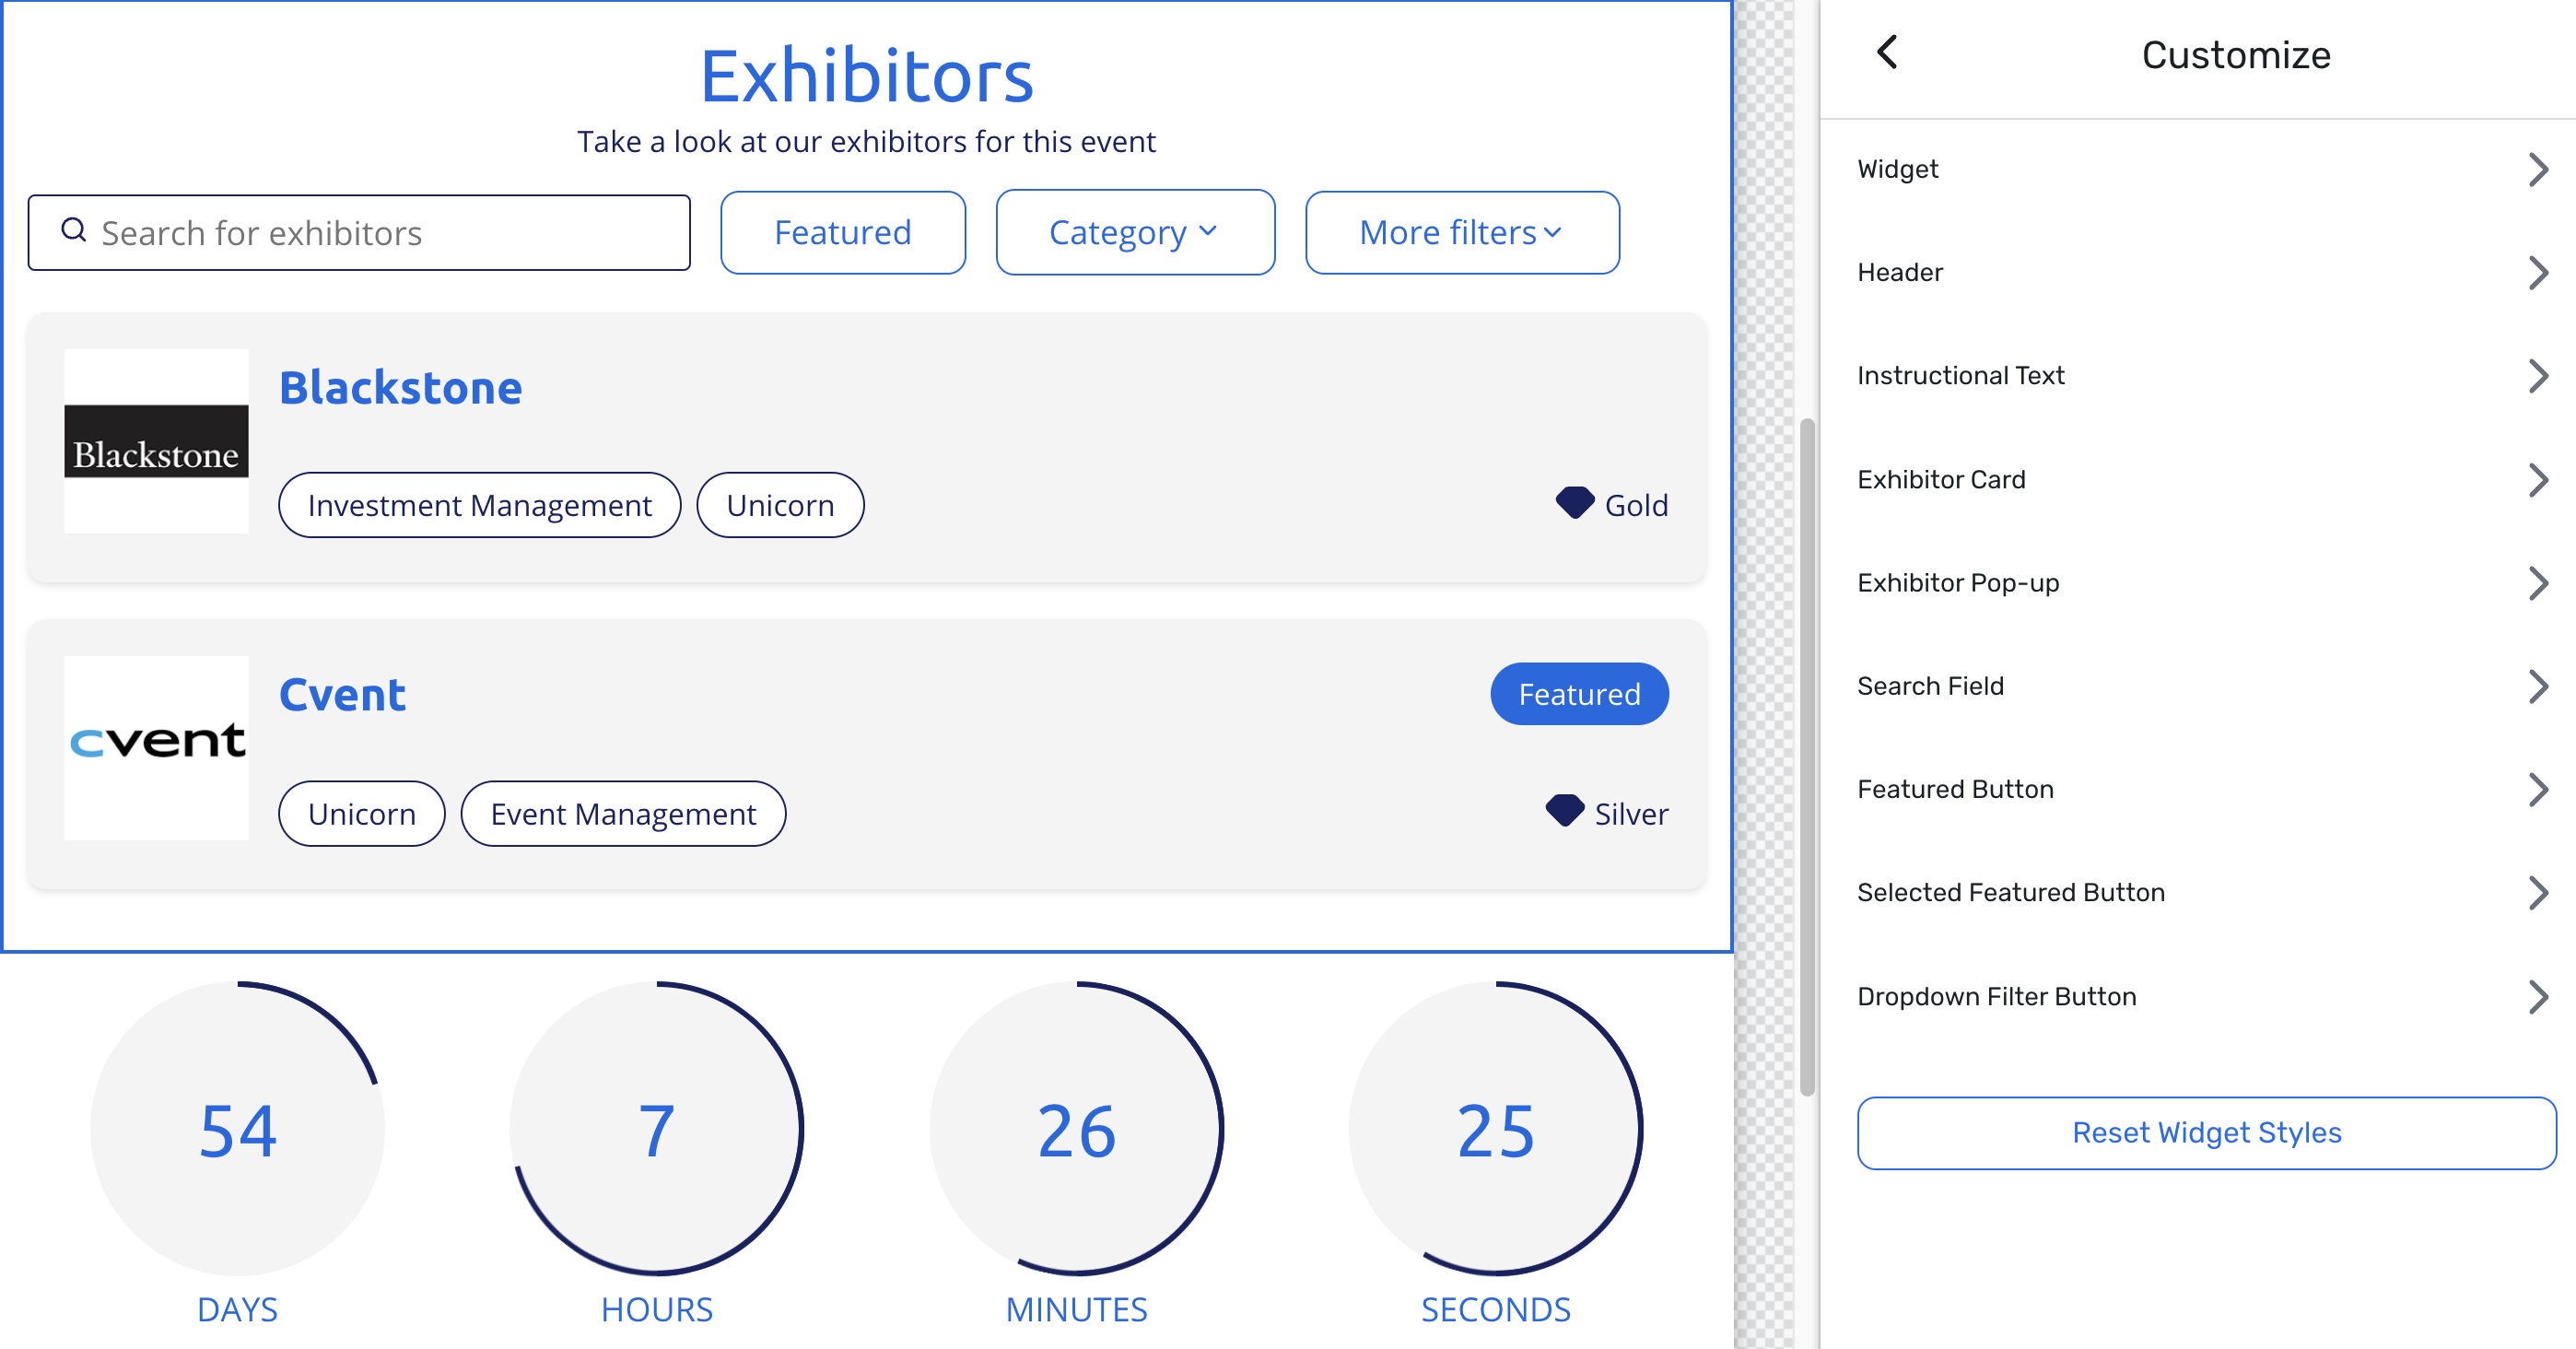Click the Event Management category tag

click(x=623, y=813)
